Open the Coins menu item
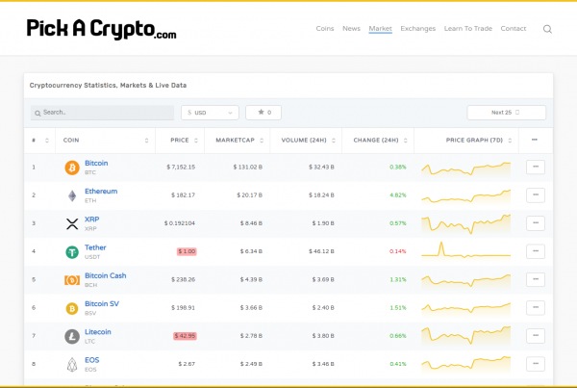The width and height of the screenshot is (577, 388). 325,28
